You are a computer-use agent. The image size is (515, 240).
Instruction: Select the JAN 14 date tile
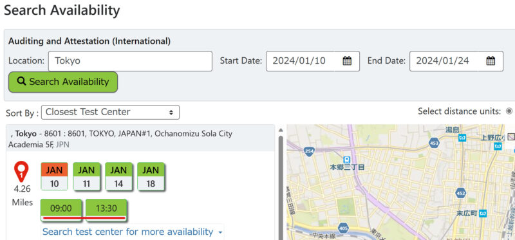point(118,176)
